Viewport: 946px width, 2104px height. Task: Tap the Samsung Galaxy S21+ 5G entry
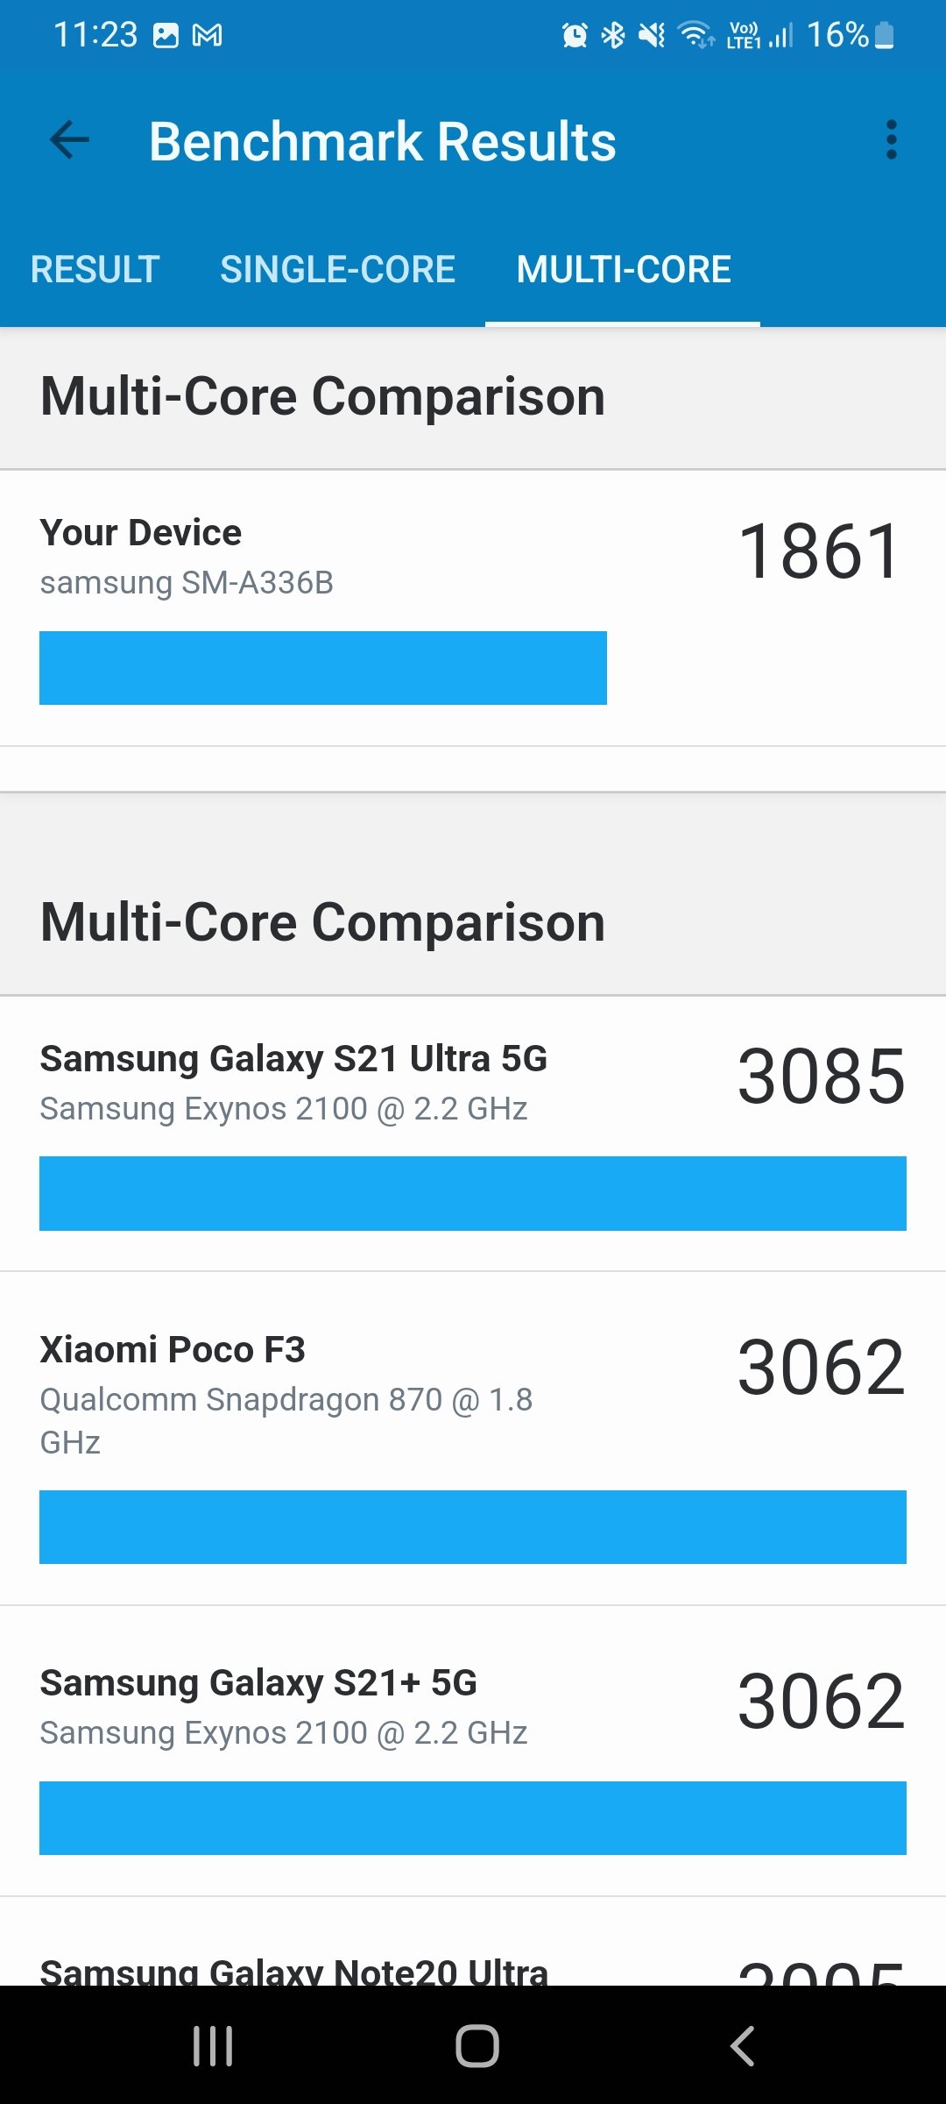(x=473, y=1752)
